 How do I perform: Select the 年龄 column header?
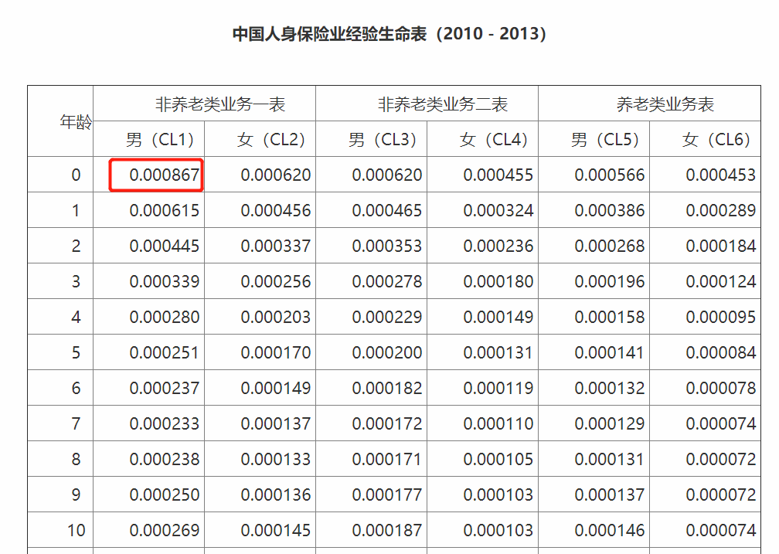click(x=76, y=121)
